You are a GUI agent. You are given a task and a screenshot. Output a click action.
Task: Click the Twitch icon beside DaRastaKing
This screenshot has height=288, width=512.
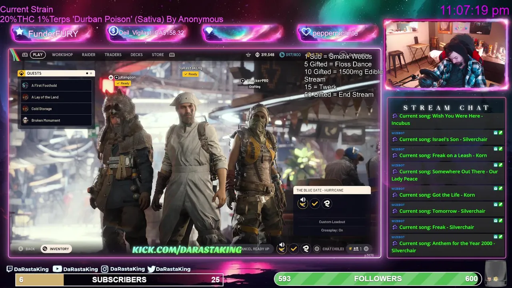coord(10,269)
